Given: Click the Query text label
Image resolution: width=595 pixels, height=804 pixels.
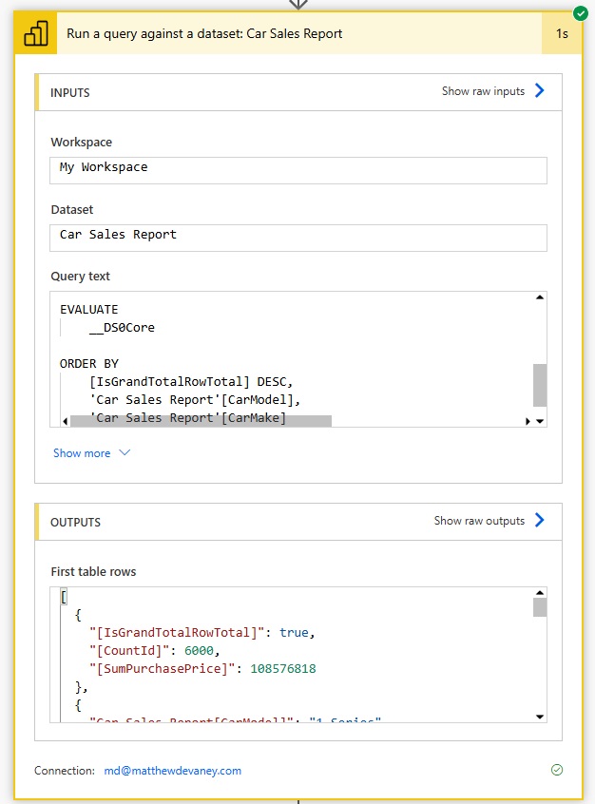Looking at the screenshot, I should (x=80, y=277).
